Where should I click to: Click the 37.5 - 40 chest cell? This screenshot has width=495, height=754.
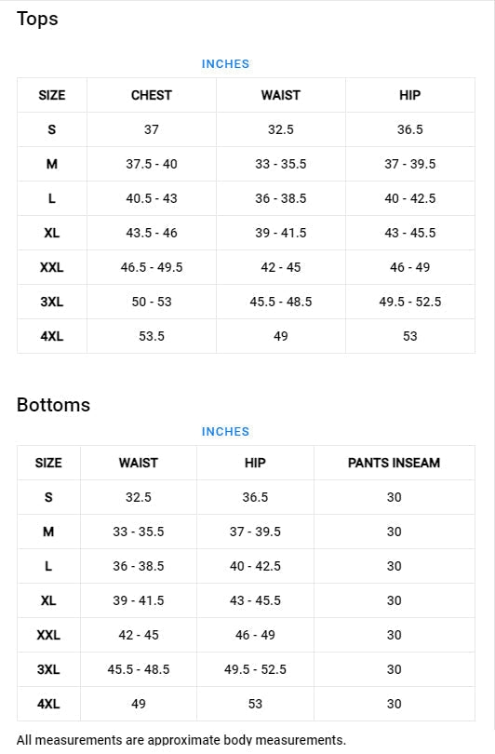coord(152,164)
